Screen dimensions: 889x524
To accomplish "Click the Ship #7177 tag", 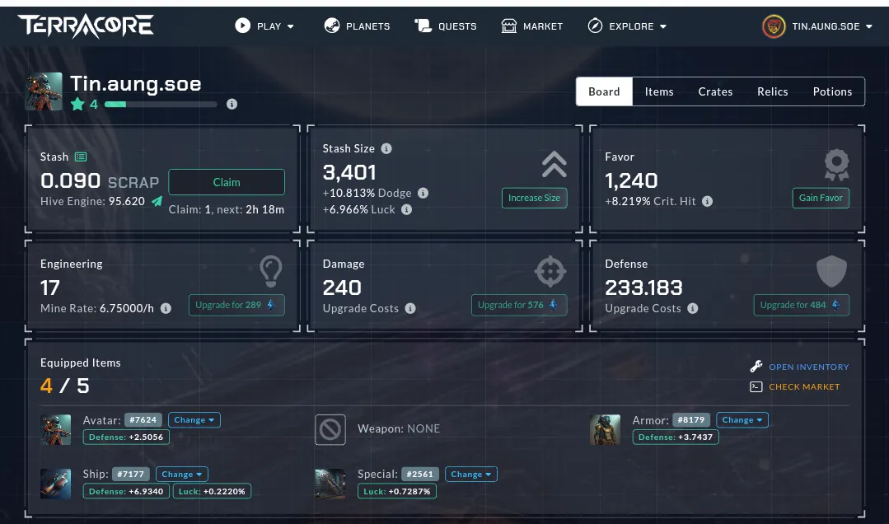I will point(131,474).
